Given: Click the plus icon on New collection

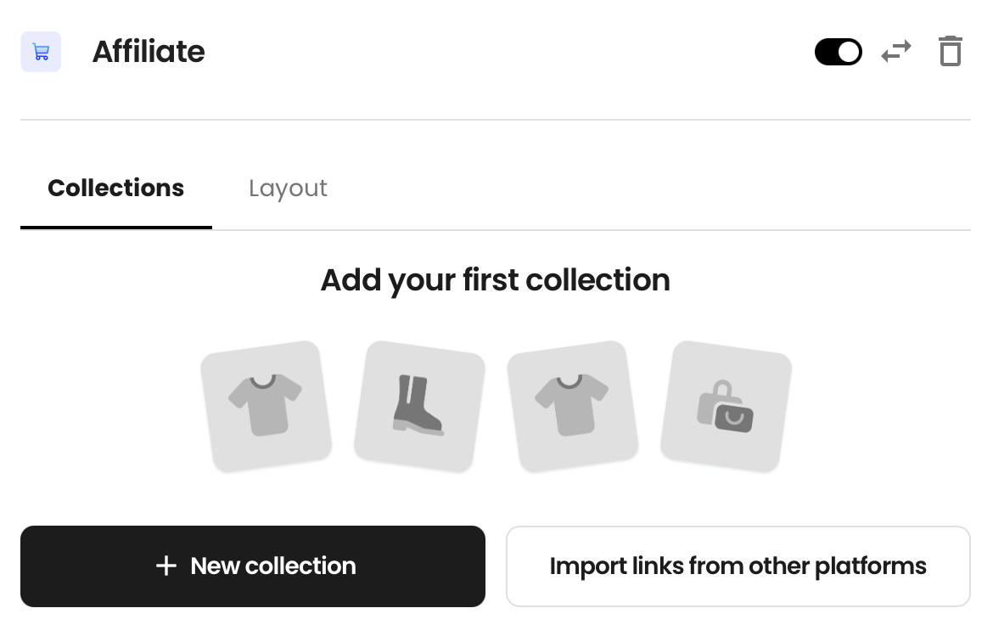Looking at the screenshot, I should [165, 566].
